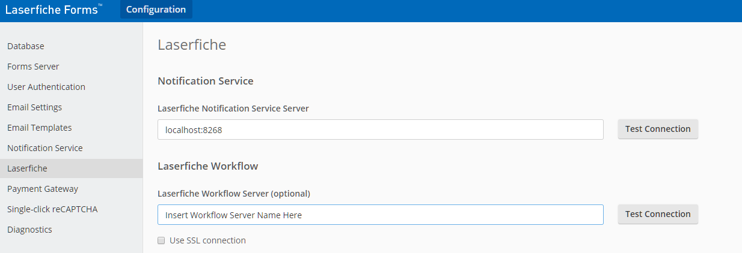Image resolution: width=742 pixels, height=253 pixels.
Task: Click the Use SSL connection label
Action: [x=207, y=240]
